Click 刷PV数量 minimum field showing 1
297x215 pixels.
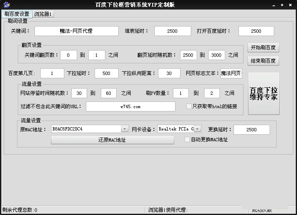point(181,93)
